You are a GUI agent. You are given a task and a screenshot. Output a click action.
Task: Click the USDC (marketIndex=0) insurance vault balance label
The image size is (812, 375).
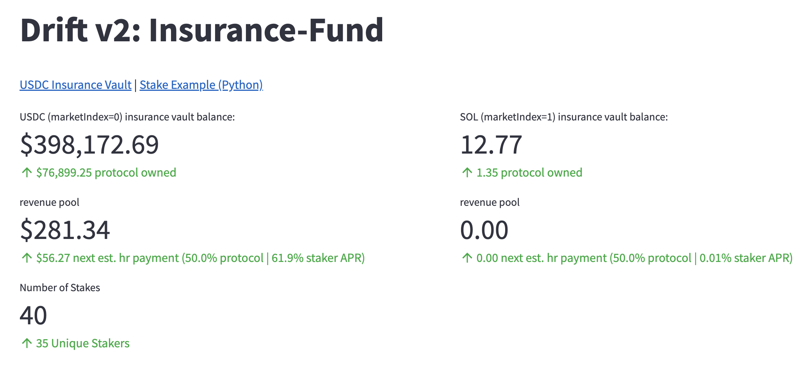(127, 117)
